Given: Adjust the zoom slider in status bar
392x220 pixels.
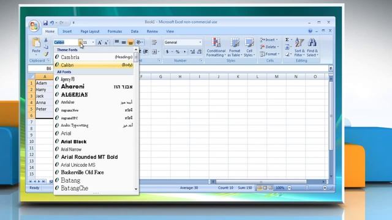Looking at the screenshot, I should pyautogui.click(x=307, y=188).
